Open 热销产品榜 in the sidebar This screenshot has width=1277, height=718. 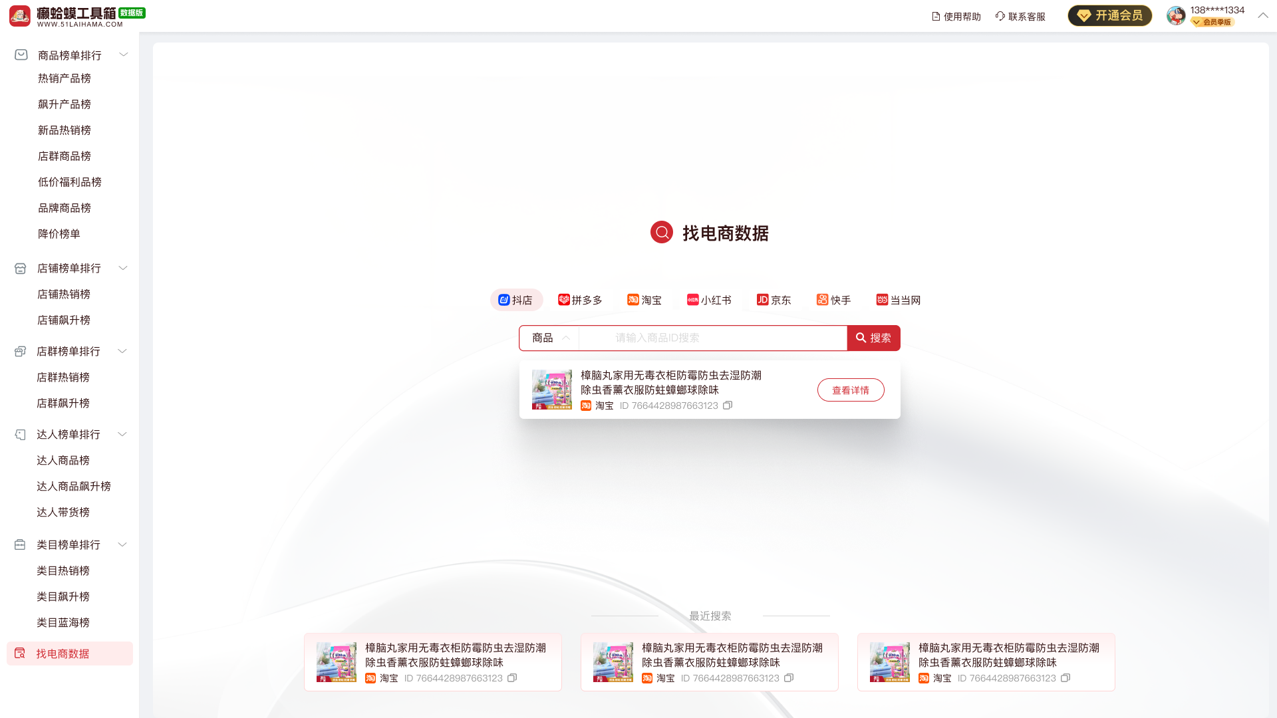pos(65,78)
